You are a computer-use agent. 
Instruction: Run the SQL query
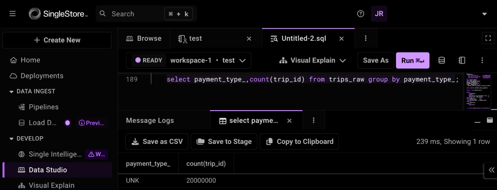click(x=412, y=60)
